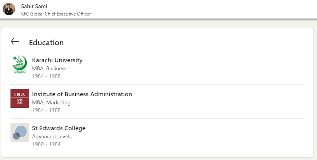Open Institute of Business Administration link
317x160 pixels.
coord(82,94)
